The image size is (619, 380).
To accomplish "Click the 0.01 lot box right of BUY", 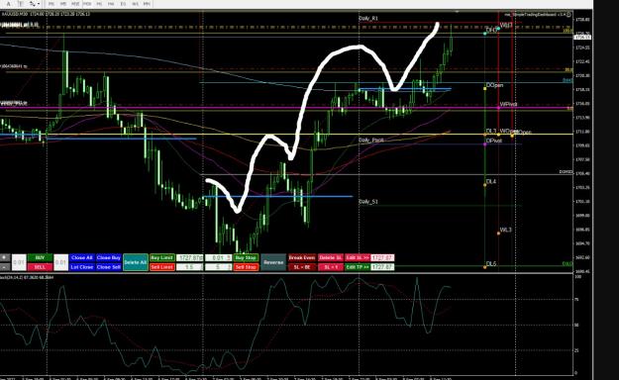I will 60,262.
